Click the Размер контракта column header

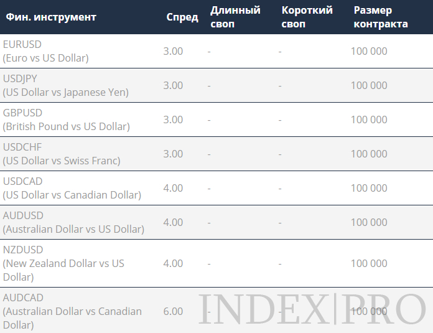[x=381, y=17]
